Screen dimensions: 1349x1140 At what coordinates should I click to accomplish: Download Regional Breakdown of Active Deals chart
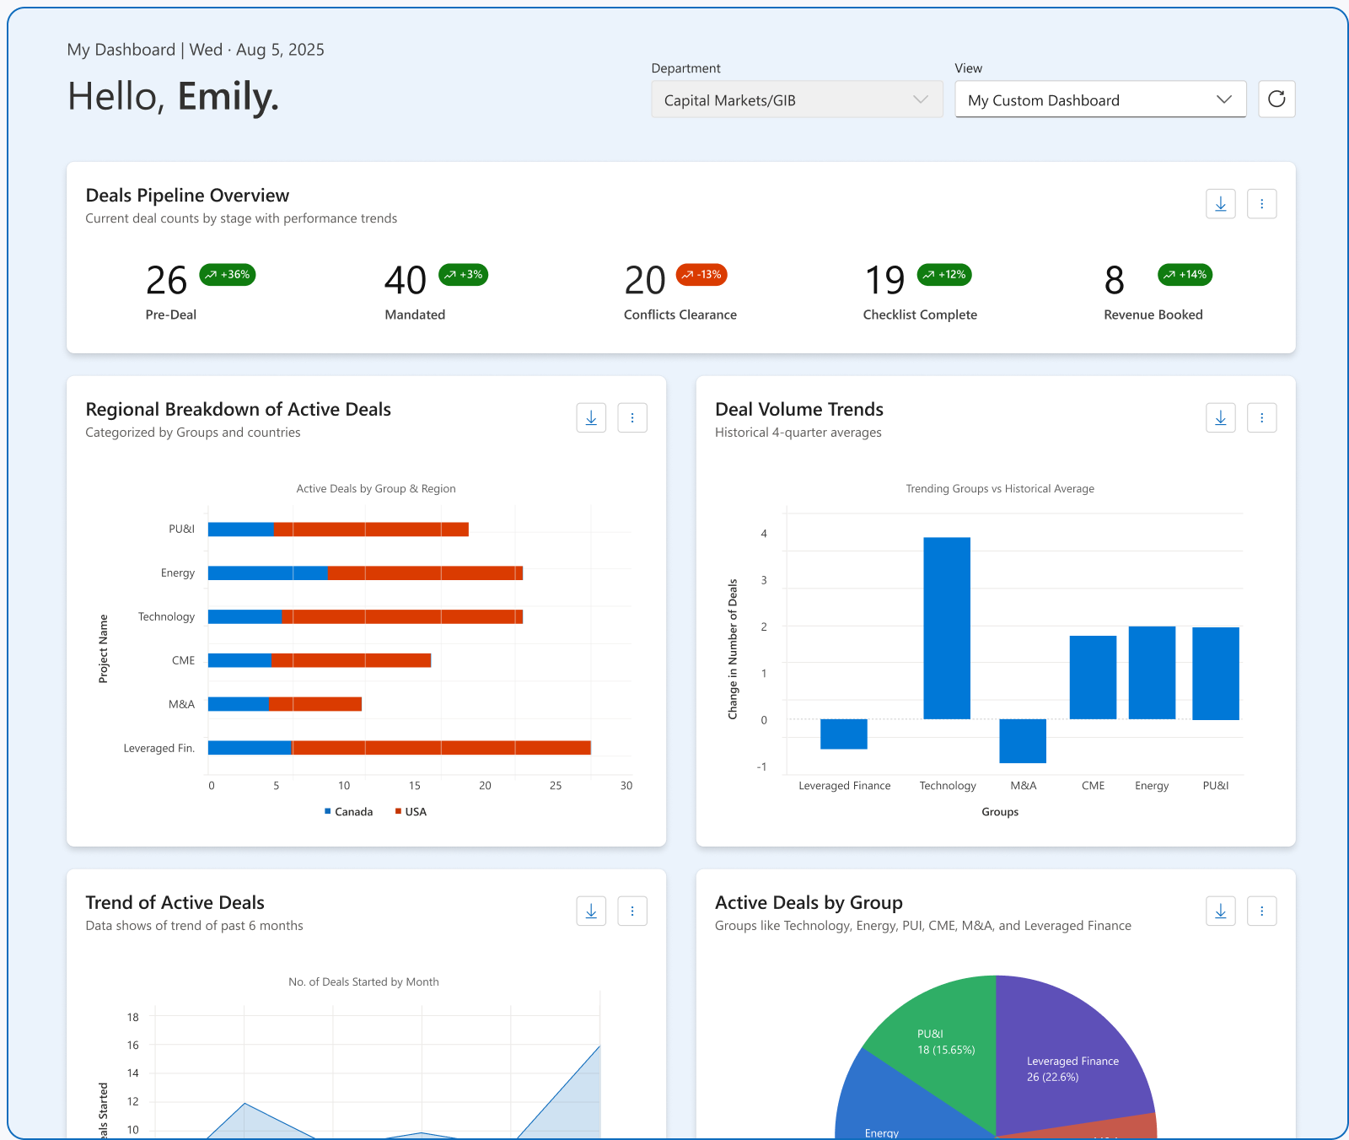tap(591, 418)
